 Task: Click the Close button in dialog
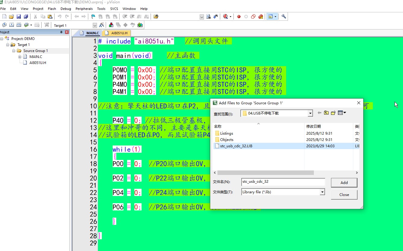(x=344, y=194)
